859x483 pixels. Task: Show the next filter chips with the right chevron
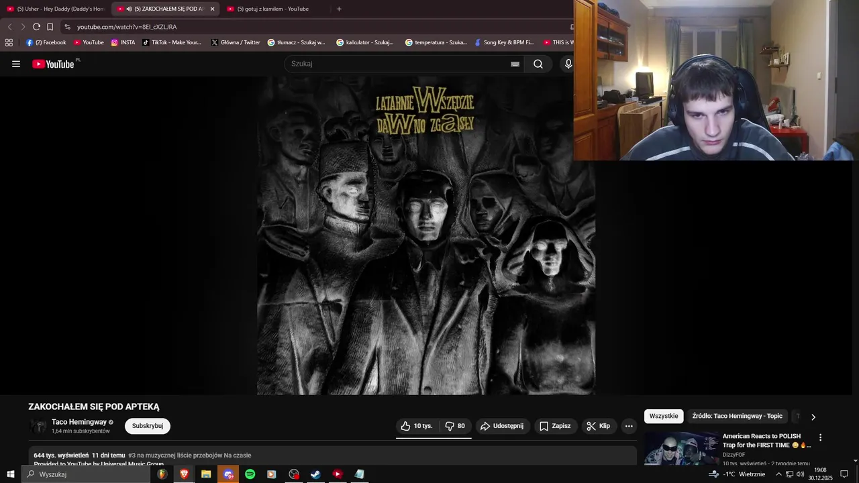pyautogui.click(x=813, y=417)
